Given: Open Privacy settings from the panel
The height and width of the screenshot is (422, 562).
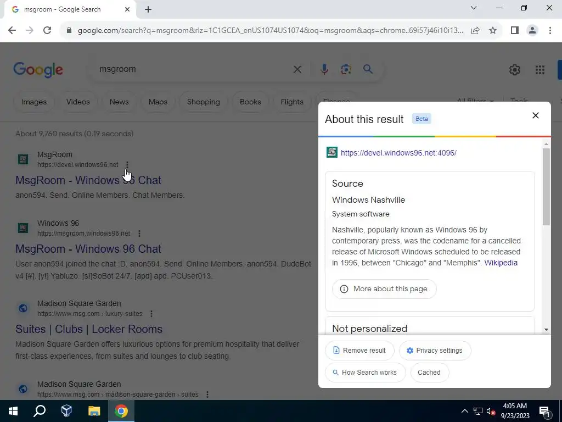Looking at the screenshot, I should [x=435, y=351].
